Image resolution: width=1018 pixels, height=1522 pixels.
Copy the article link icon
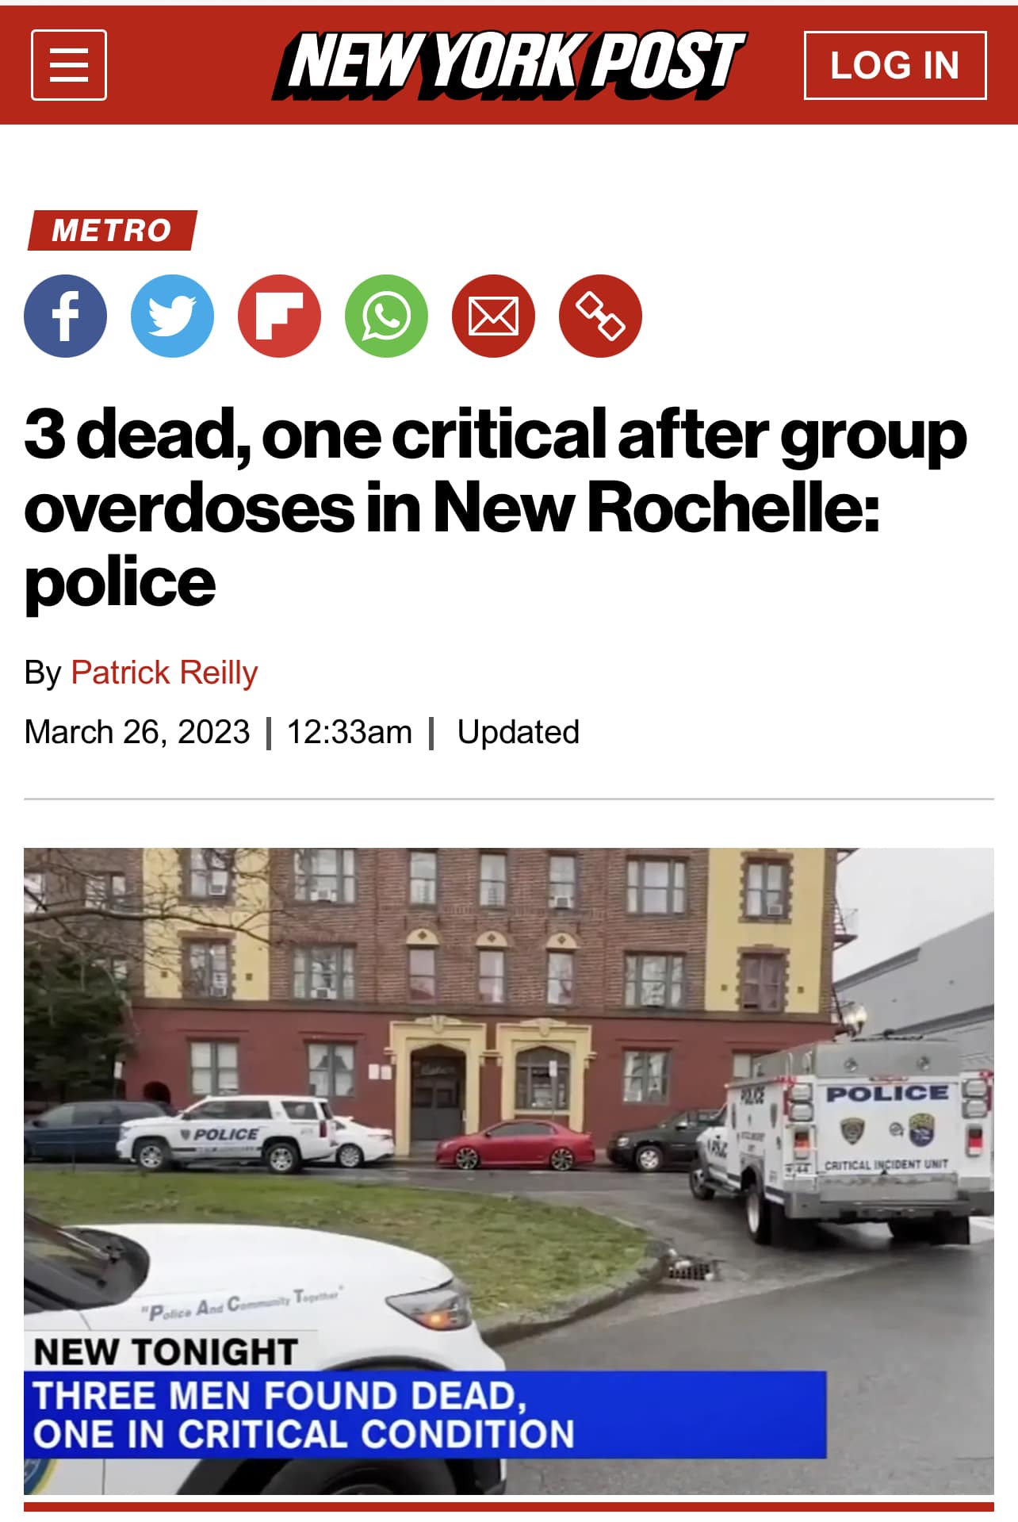pos(600,316)
